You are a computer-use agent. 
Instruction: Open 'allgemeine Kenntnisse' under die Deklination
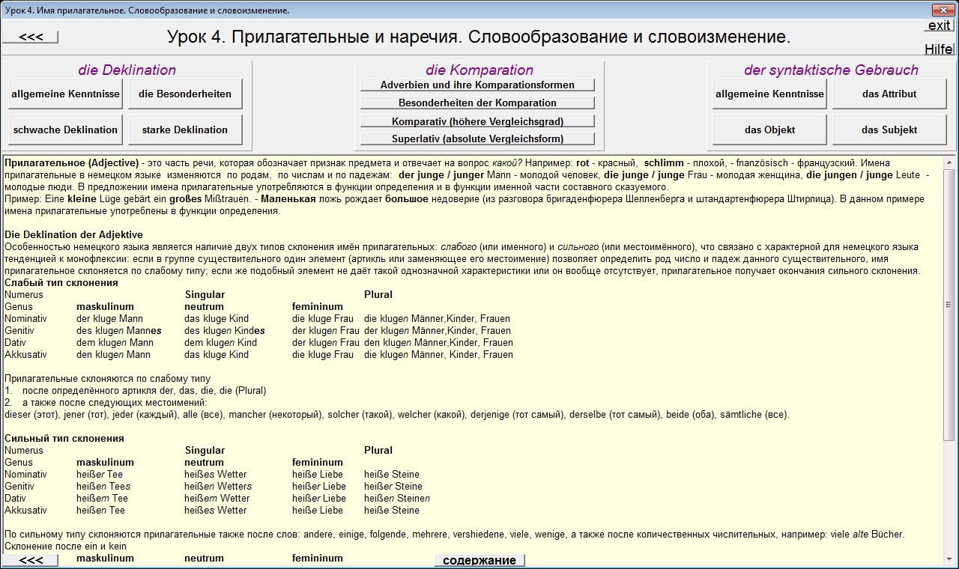[x=65, y=94]
